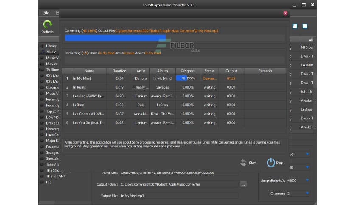
Task: Click the Music note sidebar icon
Action: pos(42,52)
